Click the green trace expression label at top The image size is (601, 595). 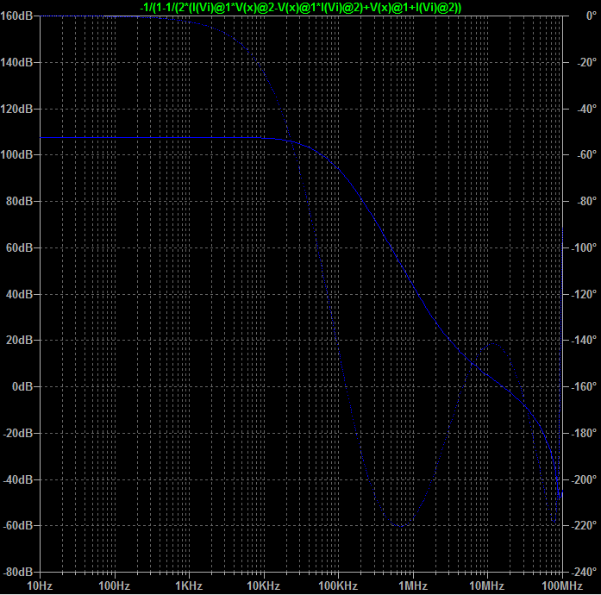[x=300, y=7]
